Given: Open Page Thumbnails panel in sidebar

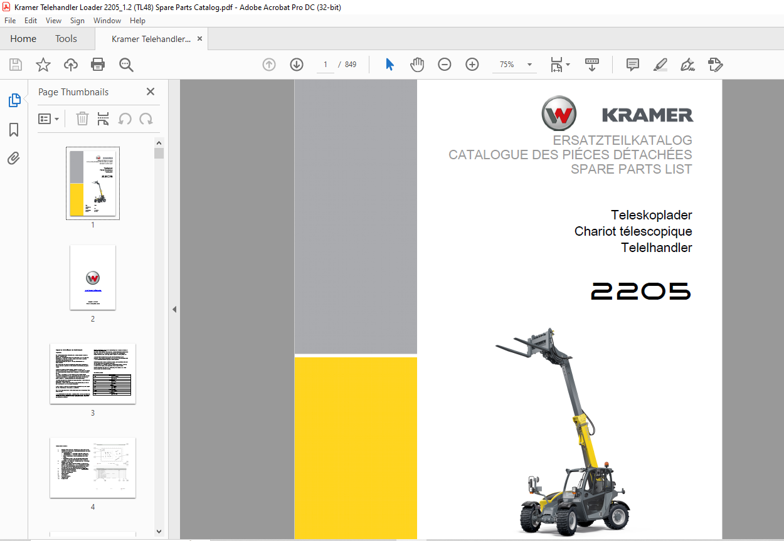Looking at the screenshot, I should tap(14, 100).
